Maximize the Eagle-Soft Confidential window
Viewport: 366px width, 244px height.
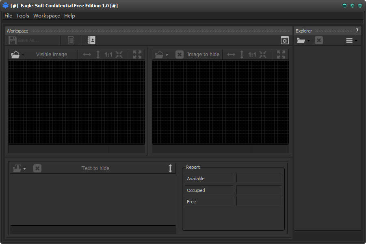352,5
